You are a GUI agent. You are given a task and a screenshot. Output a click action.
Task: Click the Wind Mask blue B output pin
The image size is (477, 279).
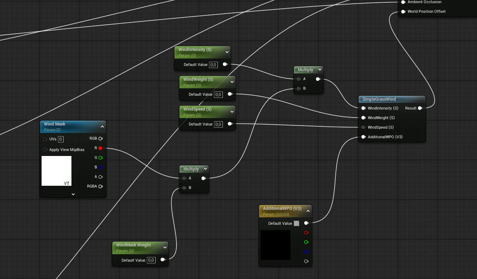(101, 167)
